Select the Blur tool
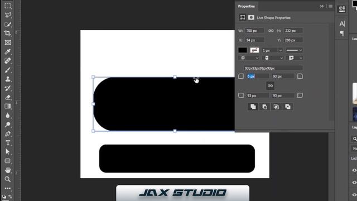The width and height of the screenshot is (357, 201). pos(7,116)
